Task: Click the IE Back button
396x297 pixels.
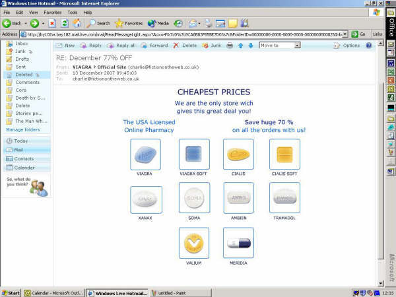Action: [x=12, y=24]
